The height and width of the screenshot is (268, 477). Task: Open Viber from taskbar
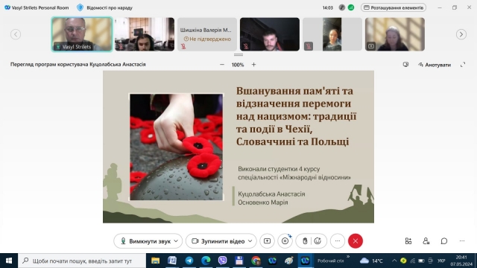222,261
